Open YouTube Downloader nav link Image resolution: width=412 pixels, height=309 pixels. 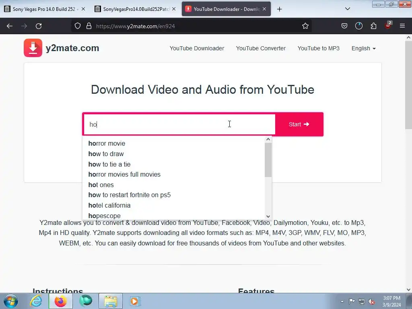point(197,48)
